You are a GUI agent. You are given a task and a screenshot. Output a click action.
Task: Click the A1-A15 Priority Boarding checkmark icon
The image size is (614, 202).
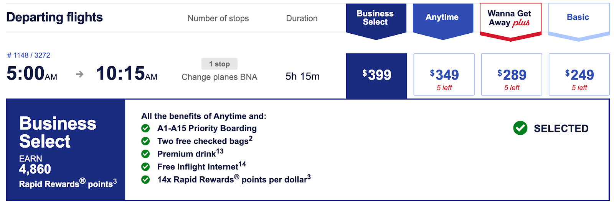tap(145, 128)
